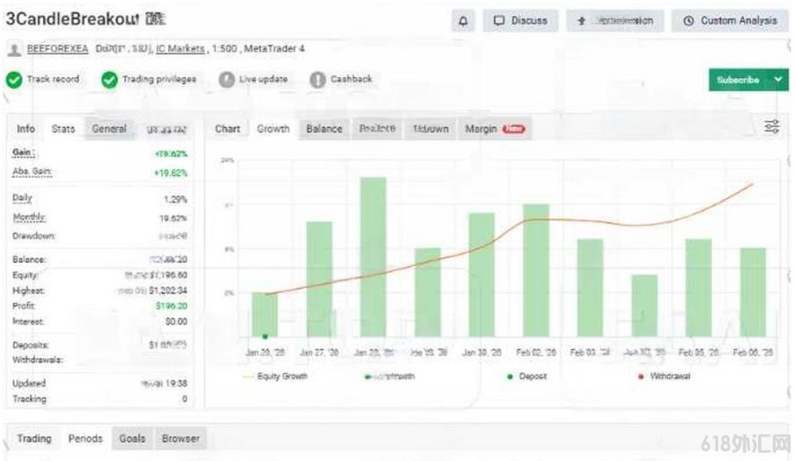Screen dimensions: 796x461
Task: Select the Balance chart tab
Action: click(x=324, y=129)
